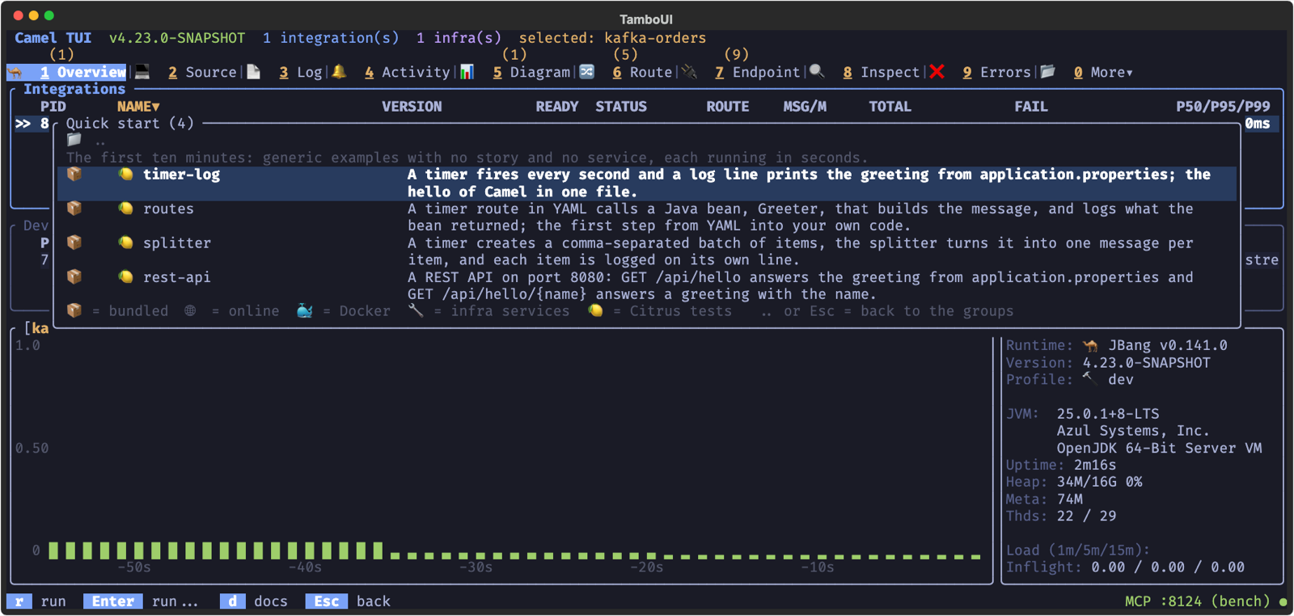Click the bar chart icon beside Diagram
The height and width of the screenshot is (616, 1294).
[467, 72]
